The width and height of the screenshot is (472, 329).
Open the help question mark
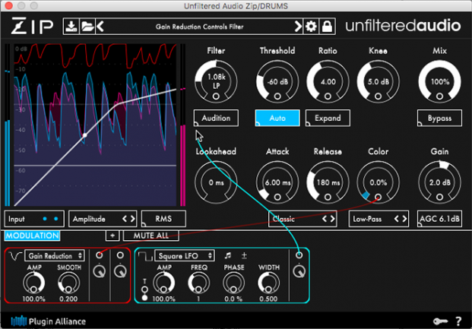(x=458, y=321)
